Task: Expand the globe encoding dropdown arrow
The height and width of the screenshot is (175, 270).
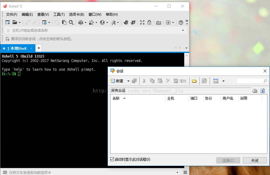Action: click(x=107, y=22)
